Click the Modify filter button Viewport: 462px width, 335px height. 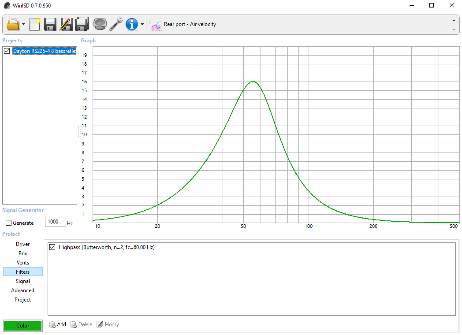point(108,324)
